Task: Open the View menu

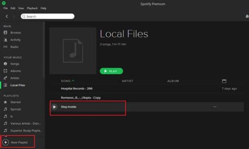Action: [21, 8]
